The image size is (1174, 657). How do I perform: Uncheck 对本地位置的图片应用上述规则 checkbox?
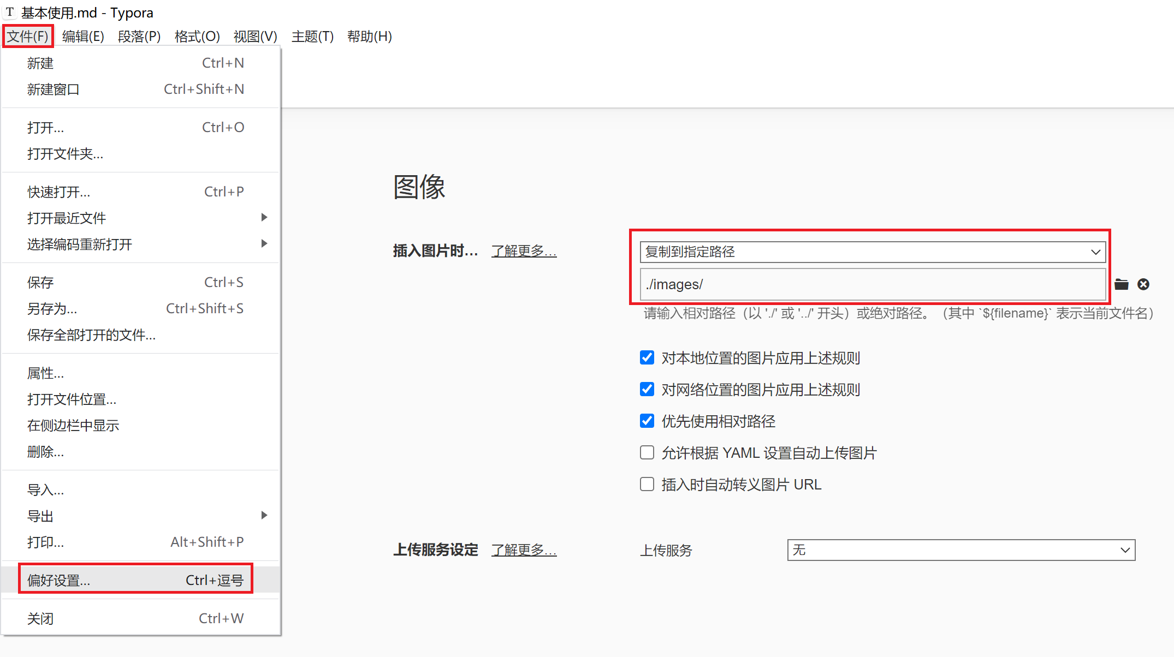click(x=647, y=358)
